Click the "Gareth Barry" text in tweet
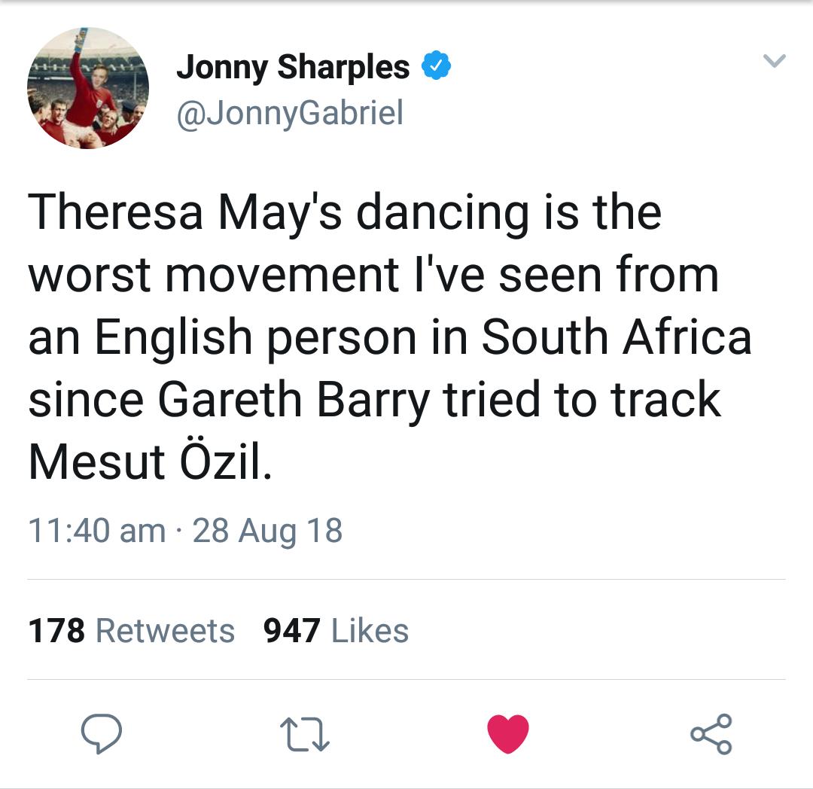The width and height of the screenshot is (813, 789). (295, 399)
